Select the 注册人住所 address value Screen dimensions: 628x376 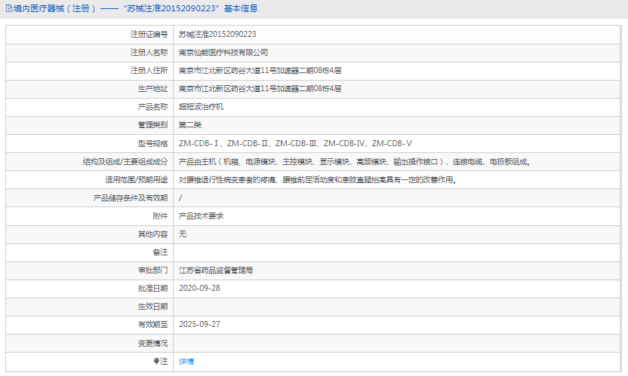[260, 71]
